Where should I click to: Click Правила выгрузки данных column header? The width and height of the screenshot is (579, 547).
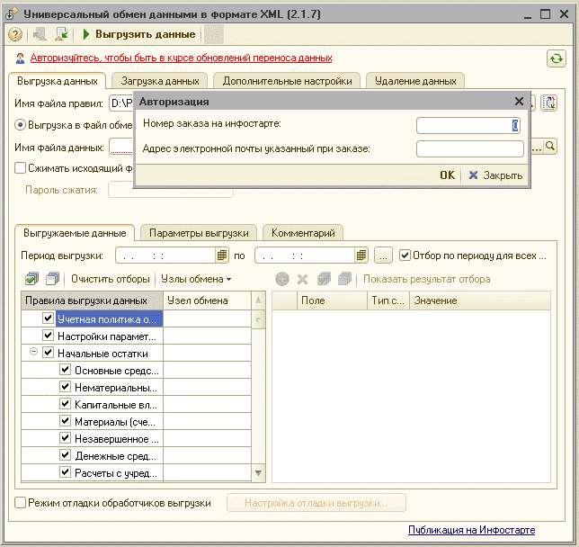(x=93, y=300)
